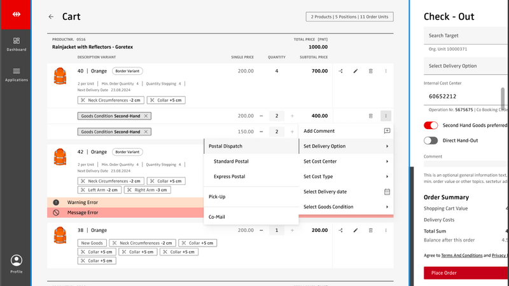Open the Select Delivery Option dropdown
This screenshot has width=509, height=286.
click(464, 66)
